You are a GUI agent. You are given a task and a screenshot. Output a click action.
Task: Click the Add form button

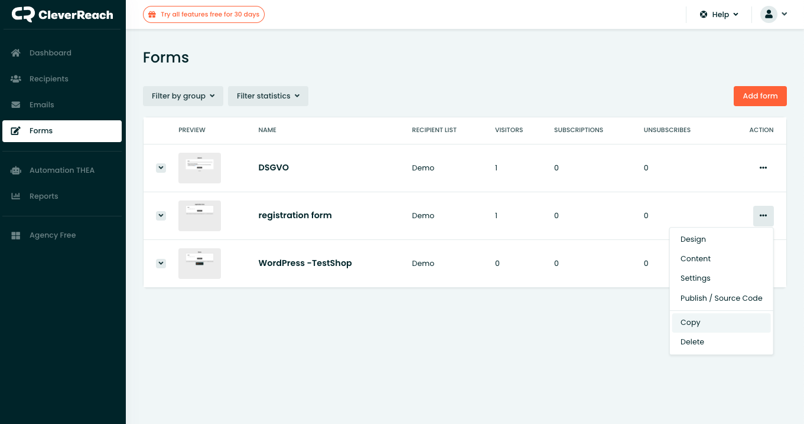[x=760, y=96]
